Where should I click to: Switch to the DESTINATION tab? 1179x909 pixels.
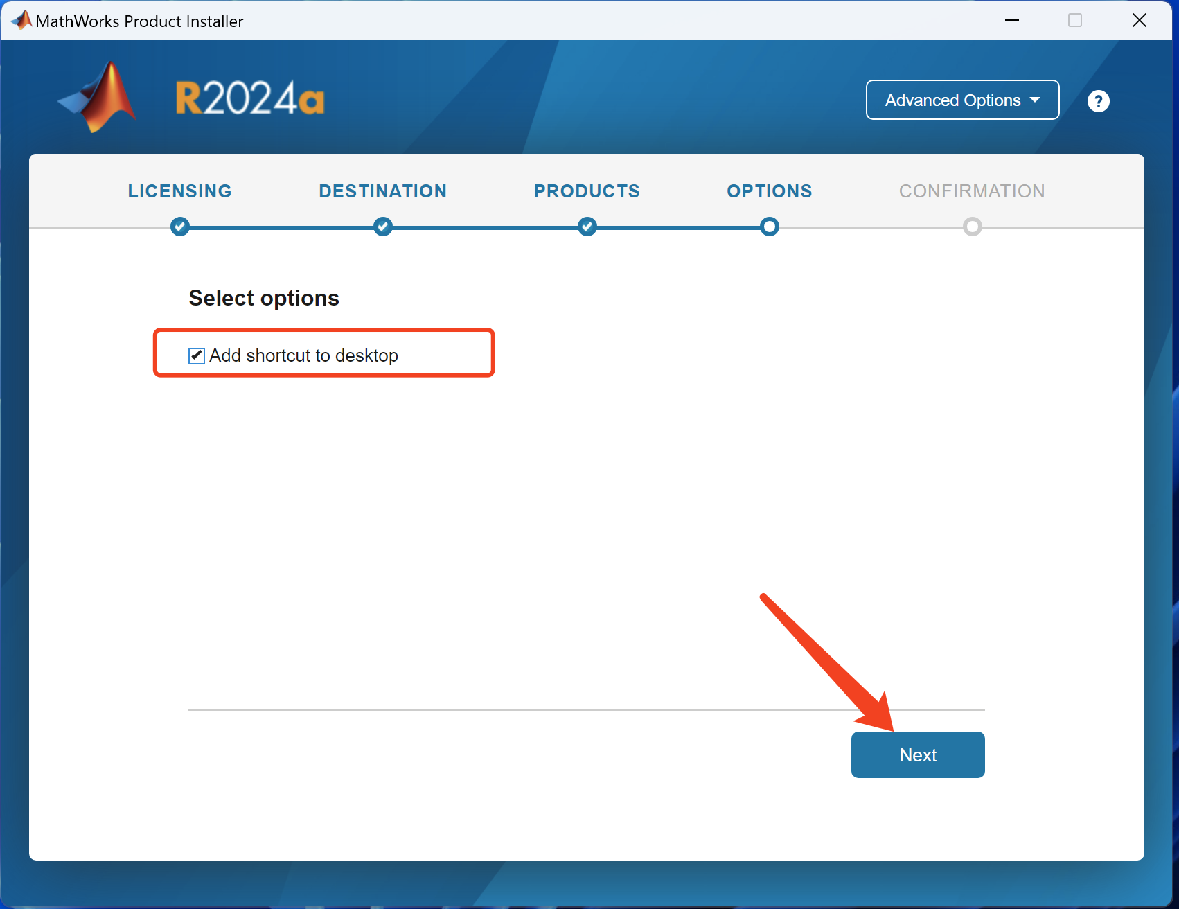tap(382, 191)
